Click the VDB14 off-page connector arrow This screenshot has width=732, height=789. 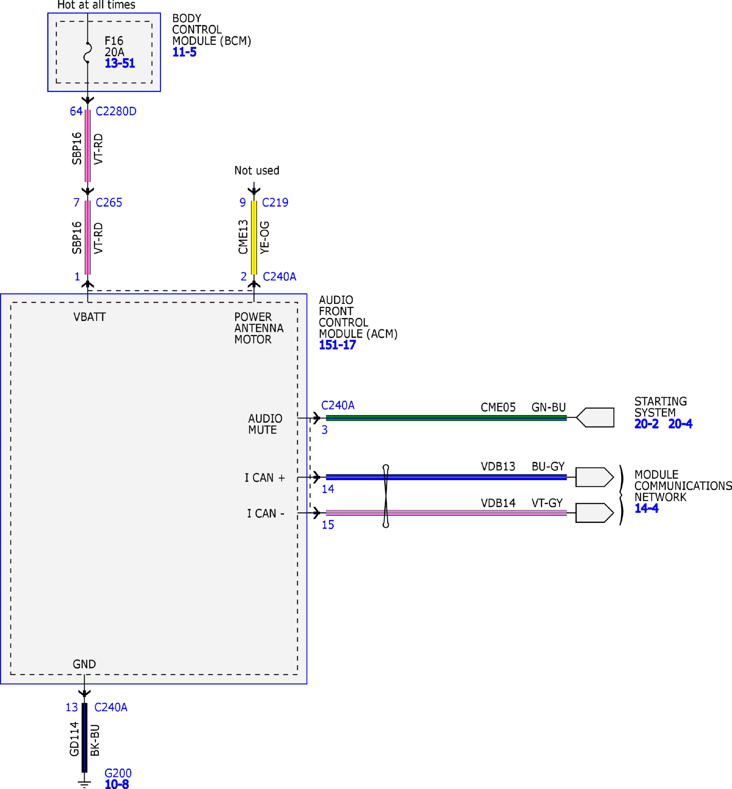pos(595,513)
